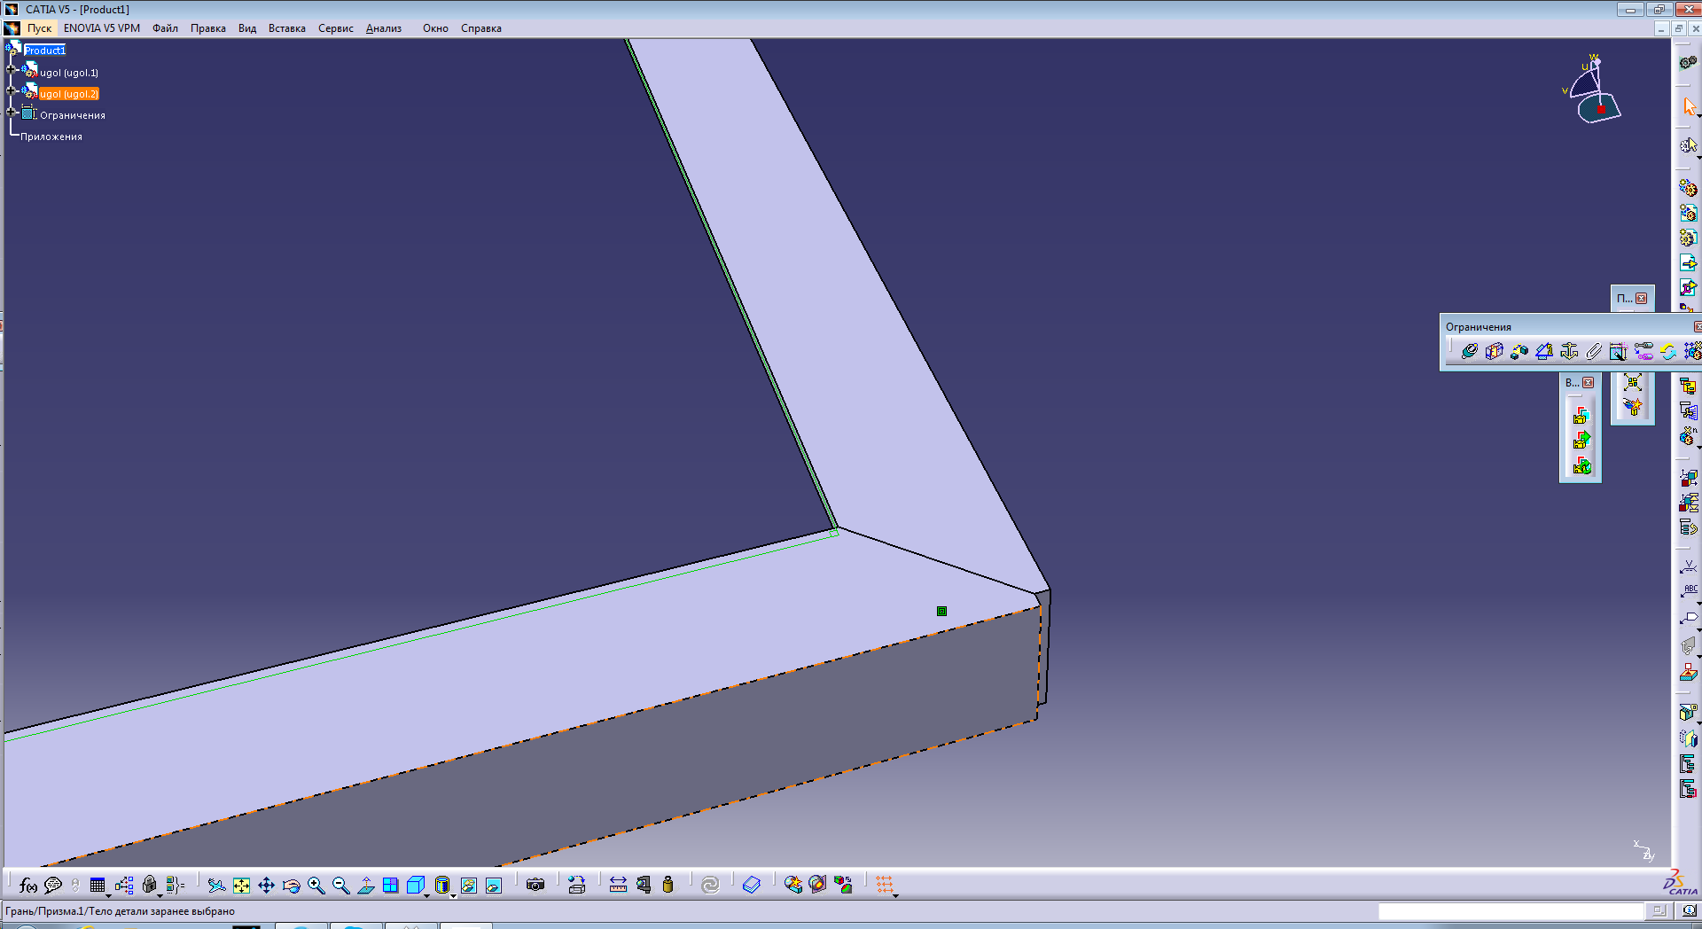The width and height of the screenshot is (1702, 929).
Task: Choose the Angle Constraint tool
Action: [1543, 352]
